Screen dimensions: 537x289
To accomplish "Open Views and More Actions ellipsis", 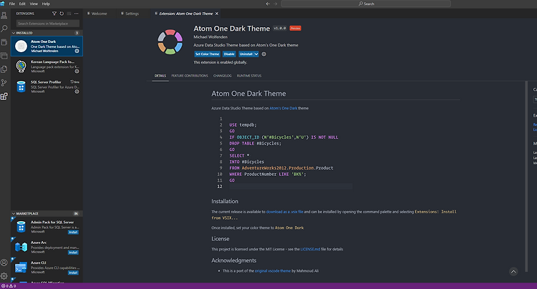I will click(77, 14).
